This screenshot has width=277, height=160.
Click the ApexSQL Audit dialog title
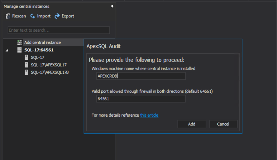(104, 46)
